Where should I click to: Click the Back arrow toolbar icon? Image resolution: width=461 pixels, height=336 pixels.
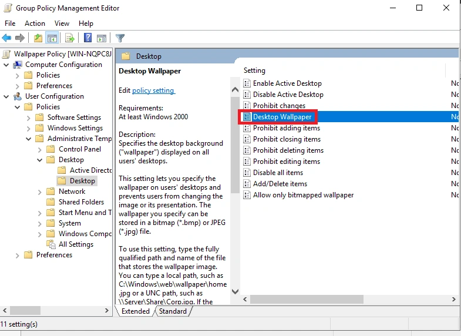click(x=6, y=38)
